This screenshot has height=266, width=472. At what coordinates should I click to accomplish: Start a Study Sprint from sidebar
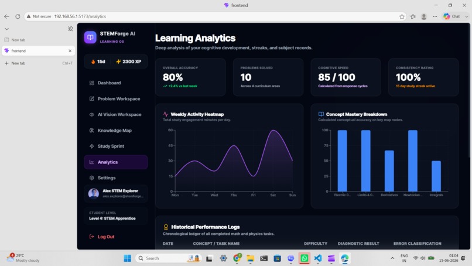point(116,146)
